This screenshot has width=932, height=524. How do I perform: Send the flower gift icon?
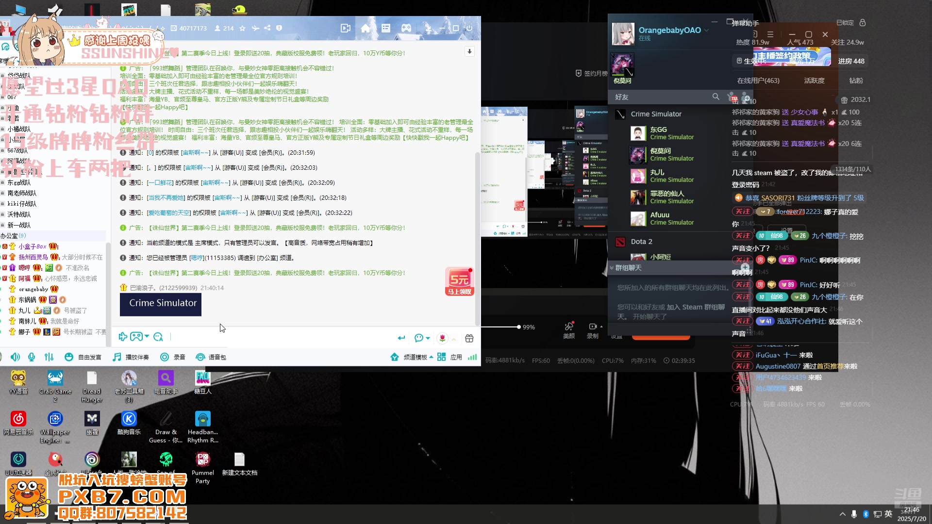[442, 338]
